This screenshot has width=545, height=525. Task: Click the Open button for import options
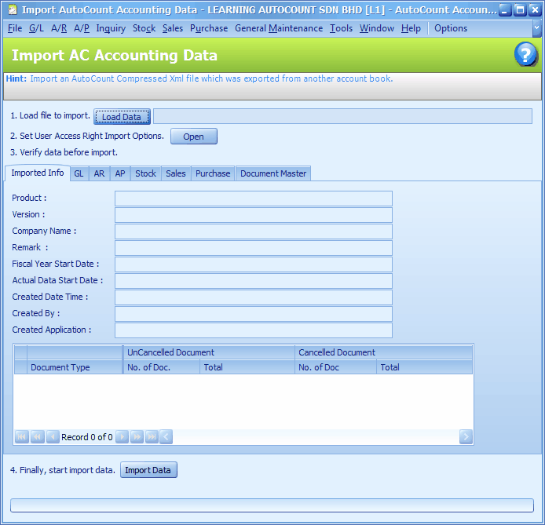tap(194, 136)
